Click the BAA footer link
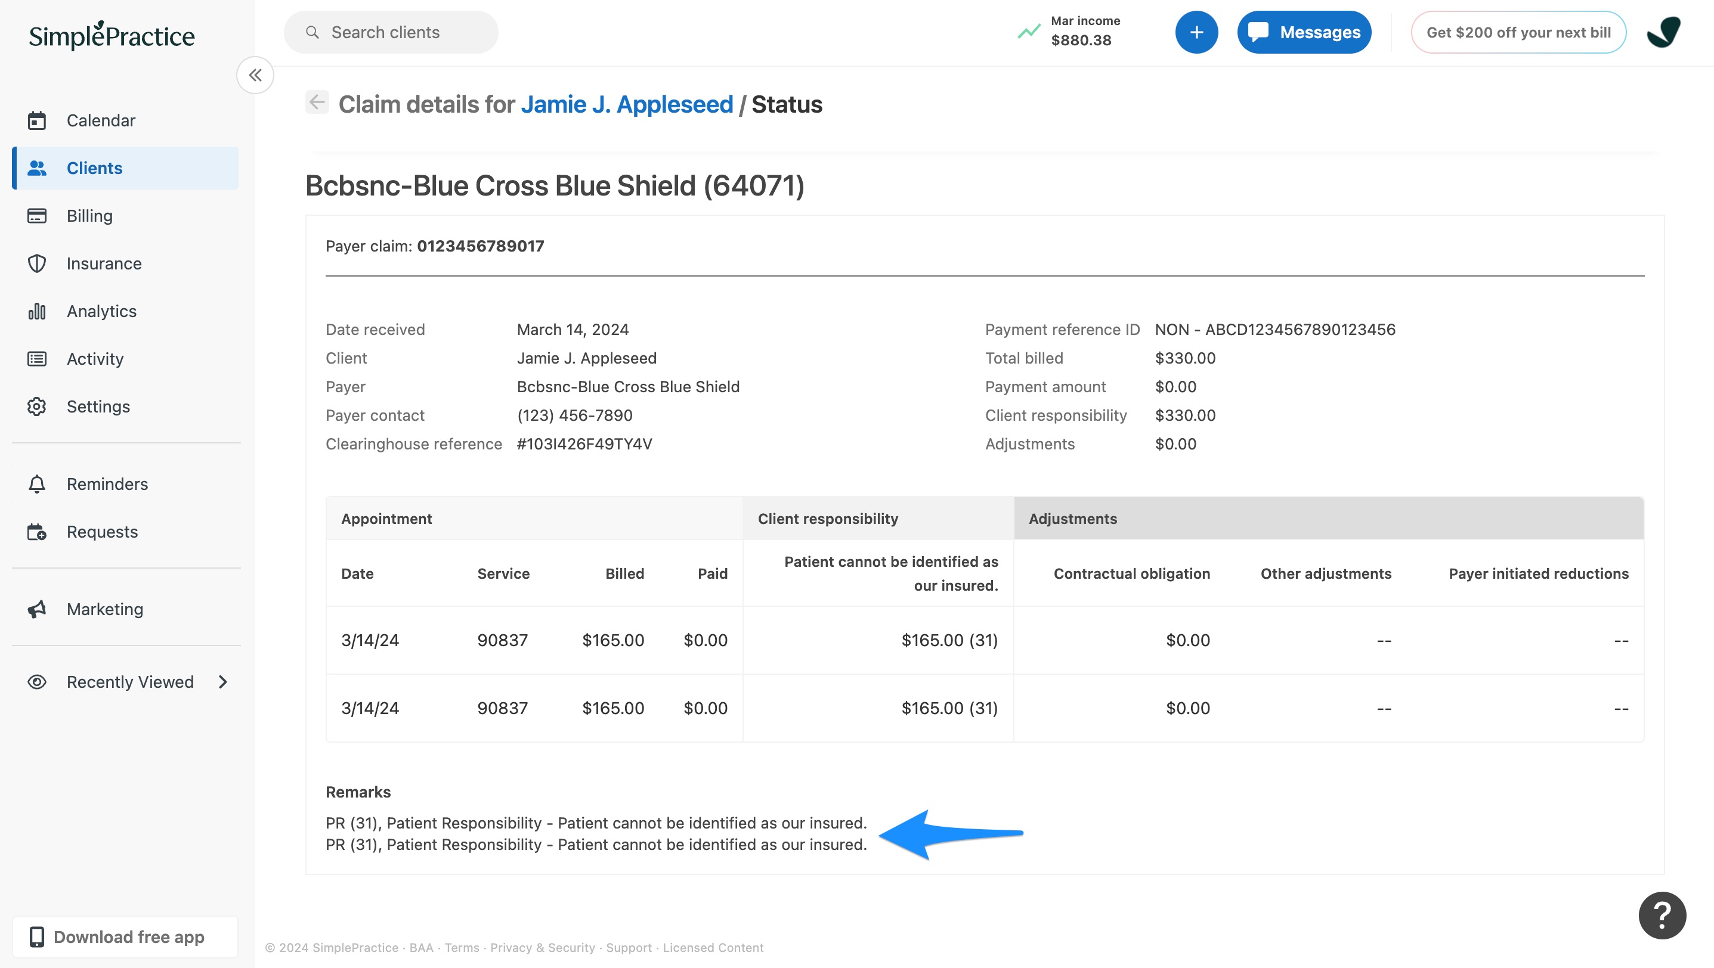The height and width of the screenshot is (968, 1714). (x=421, y=947)
